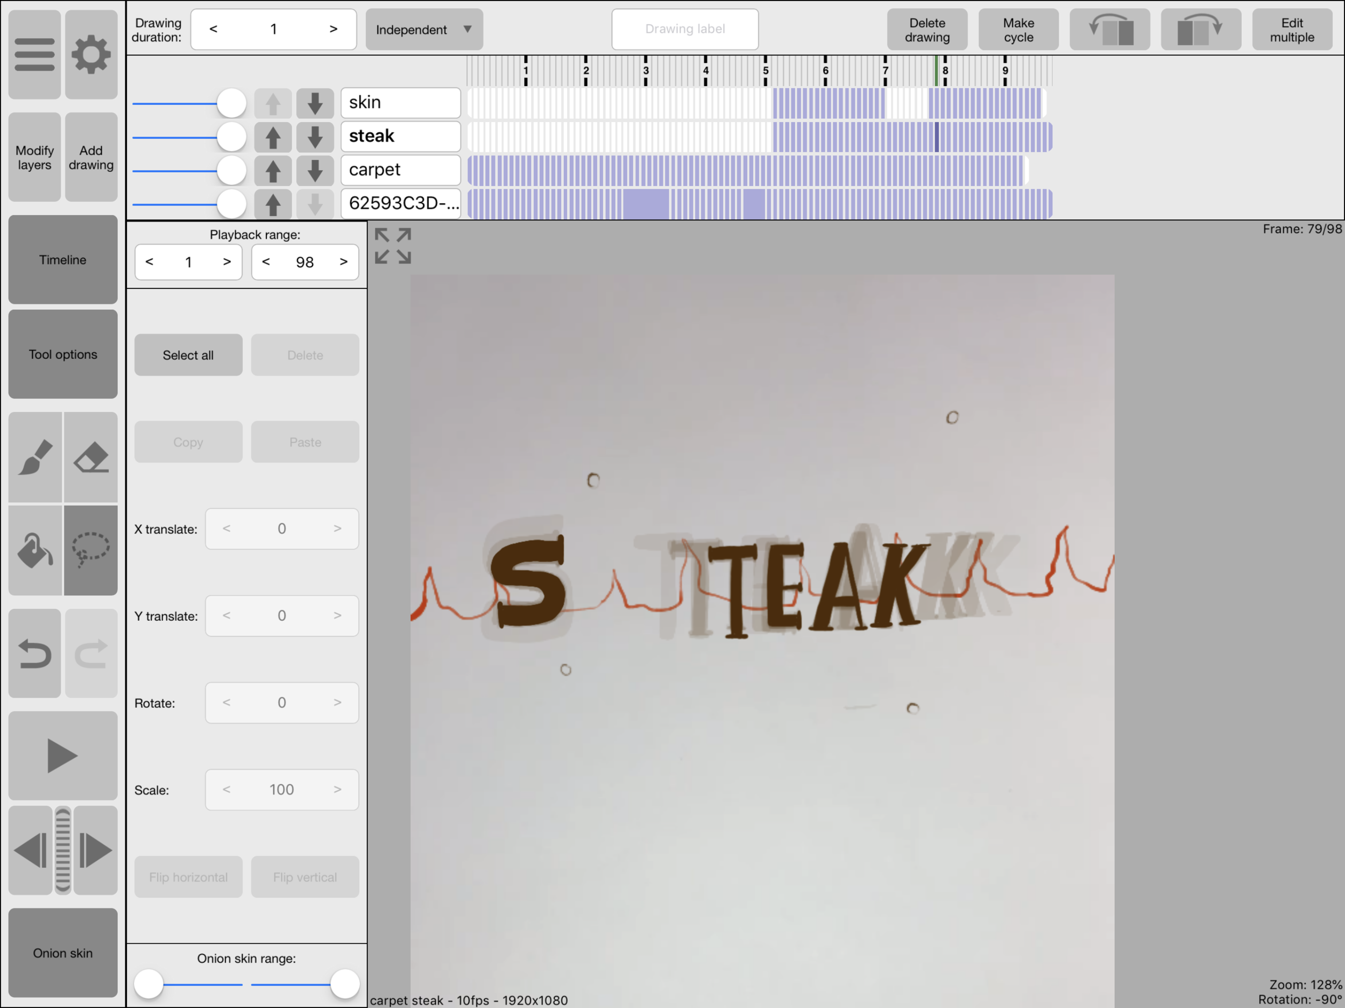Open the settings gear
The image size is (1345, 1008).
(x=90, y=54)
